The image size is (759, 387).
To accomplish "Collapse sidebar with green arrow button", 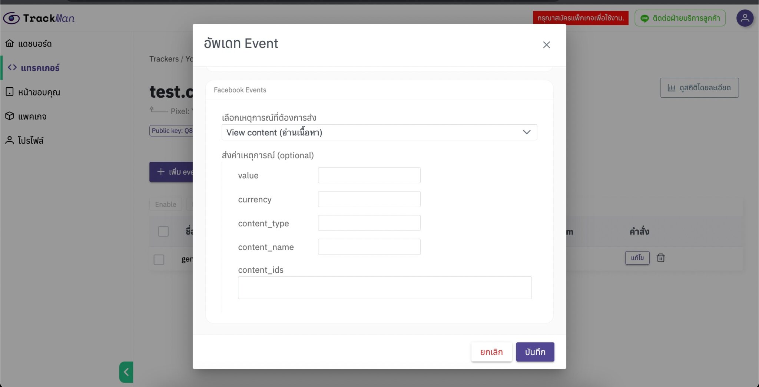I will point(126,372).
